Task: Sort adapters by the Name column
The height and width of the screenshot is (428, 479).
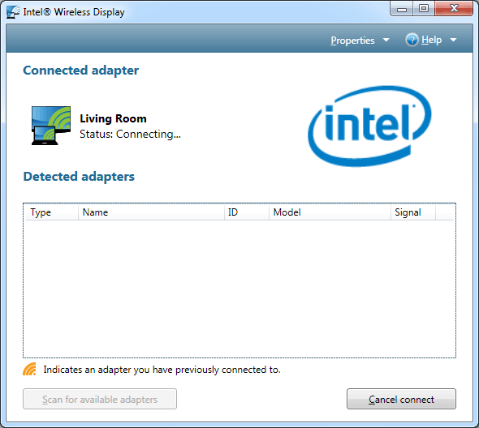Action: pyautogui.click(x=151, y=212)
